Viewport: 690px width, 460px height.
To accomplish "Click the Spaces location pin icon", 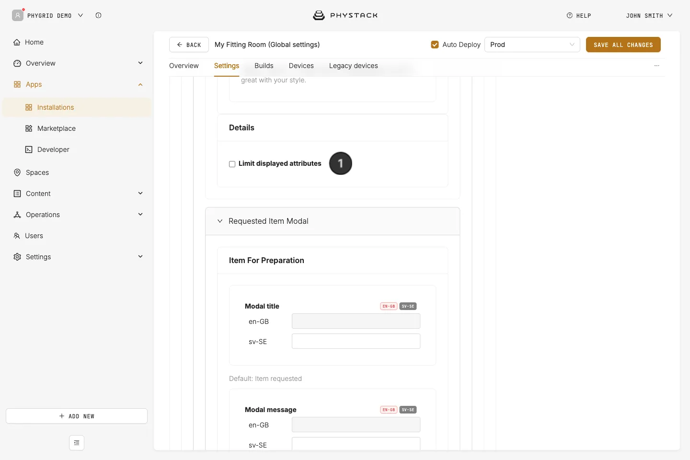I will pyautogui.click(x=17, y=172).
